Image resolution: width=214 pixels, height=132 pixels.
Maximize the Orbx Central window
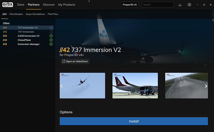[x=204, y=5]
